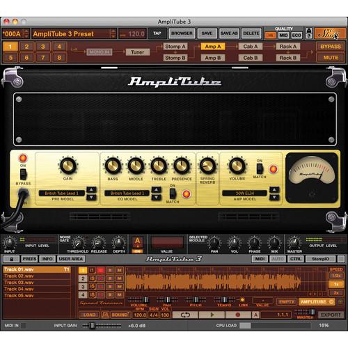The height and width of the screenshot is (348, 348).
Task: Click preset number 000A stepper arrows
Action: [x=26, y=33]
